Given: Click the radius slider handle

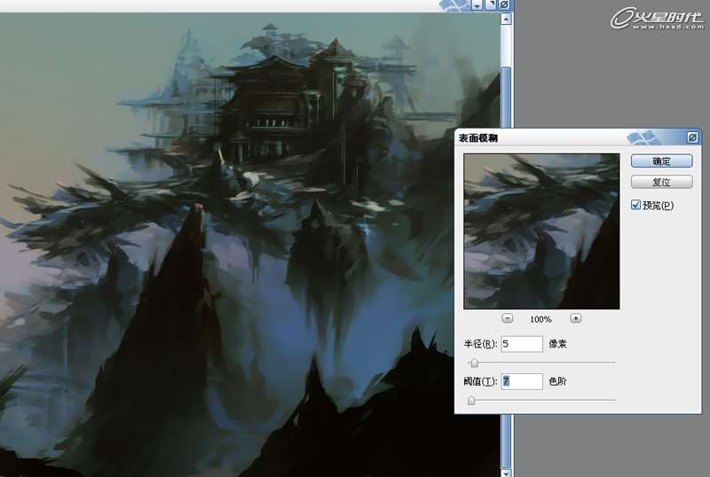Looking at the screenshot, I should tap(475, 363).
